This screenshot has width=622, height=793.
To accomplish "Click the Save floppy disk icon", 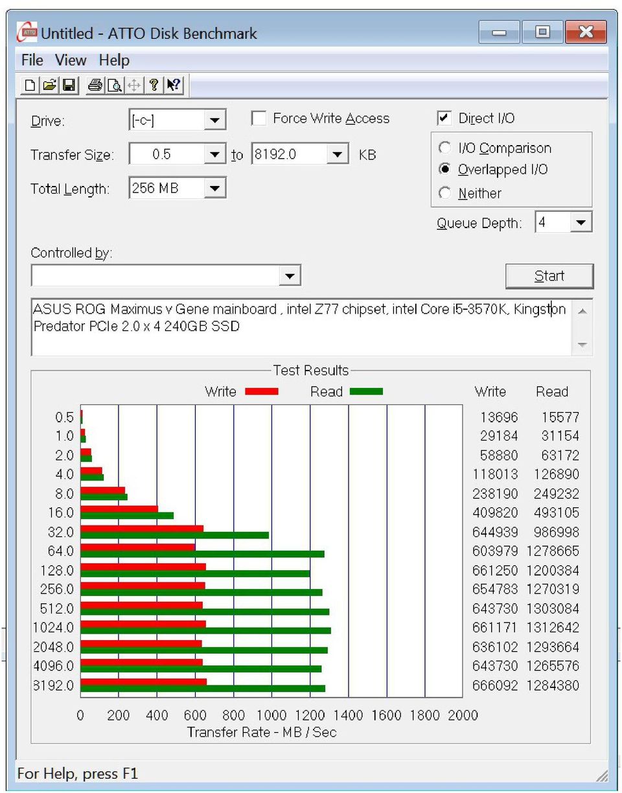I will pos(69,85).
